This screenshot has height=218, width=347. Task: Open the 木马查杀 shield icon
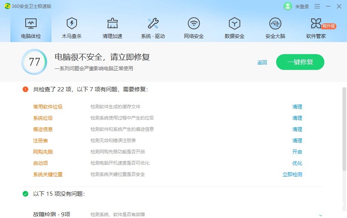pyautogui.click(x=72, y=23)
